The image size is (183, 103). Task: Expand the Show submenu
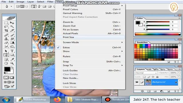[90, 51]
